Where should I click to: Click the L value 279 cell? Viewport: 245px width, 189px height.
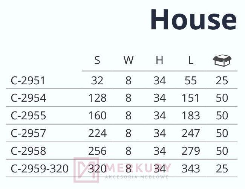(190, 151)
